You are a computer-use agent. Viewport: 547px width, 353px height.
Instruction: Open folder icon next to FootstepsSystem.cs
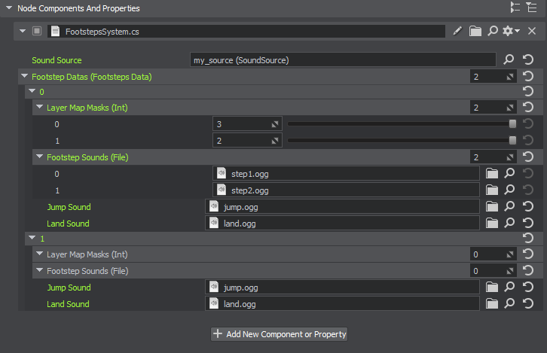tap(475, 31)
